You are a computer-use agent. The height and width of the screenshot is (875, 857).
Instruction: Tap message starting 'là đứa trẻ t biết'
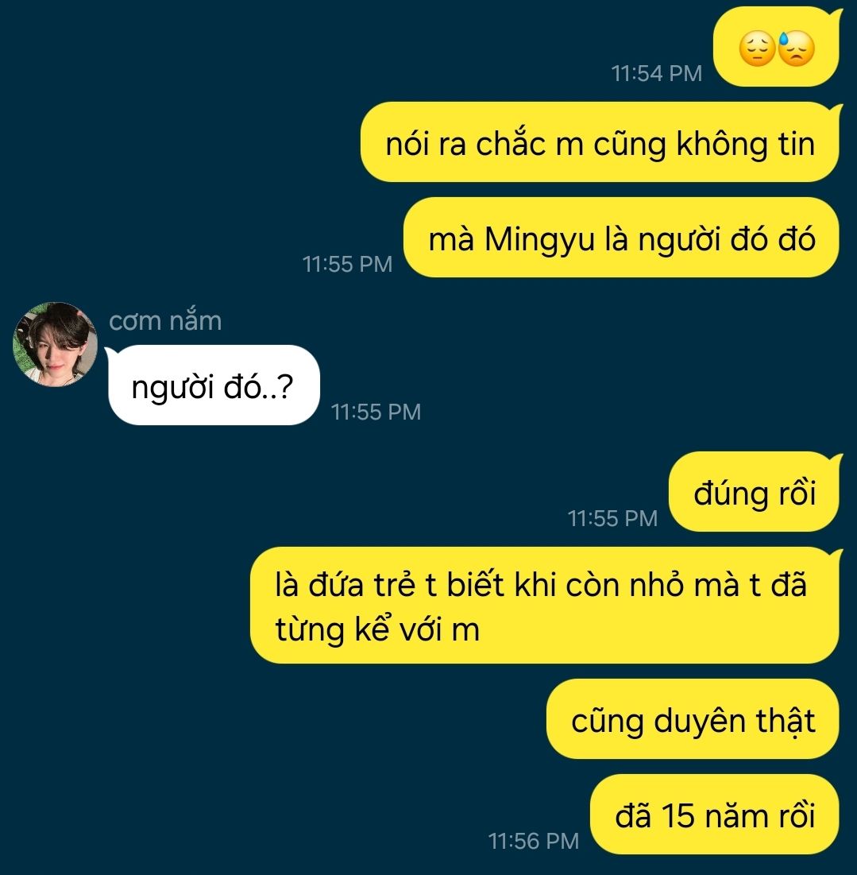click(546, 606)
